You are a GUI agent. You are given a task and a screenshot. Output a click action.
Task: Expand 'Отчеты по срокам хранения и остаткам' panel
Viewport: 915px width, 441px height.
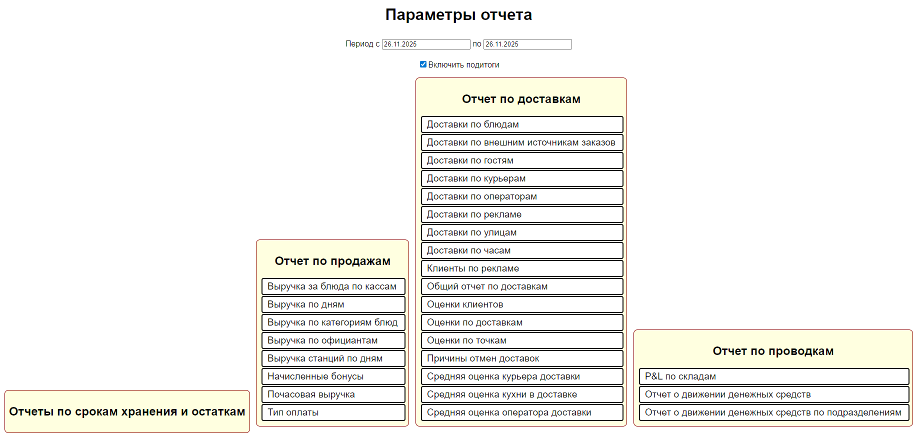click(x=127, y=411)
